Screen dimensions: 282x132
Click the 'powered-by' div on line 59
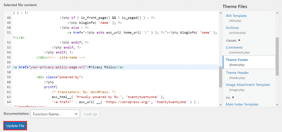pyautogui.click(x=59, y=77)
